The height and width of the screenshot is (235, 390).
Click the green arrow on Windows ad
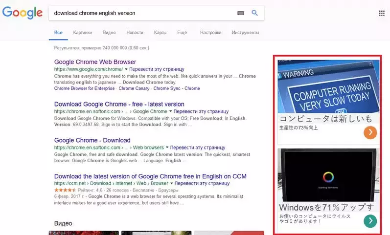pyautogui.click(x=370, y=221)
